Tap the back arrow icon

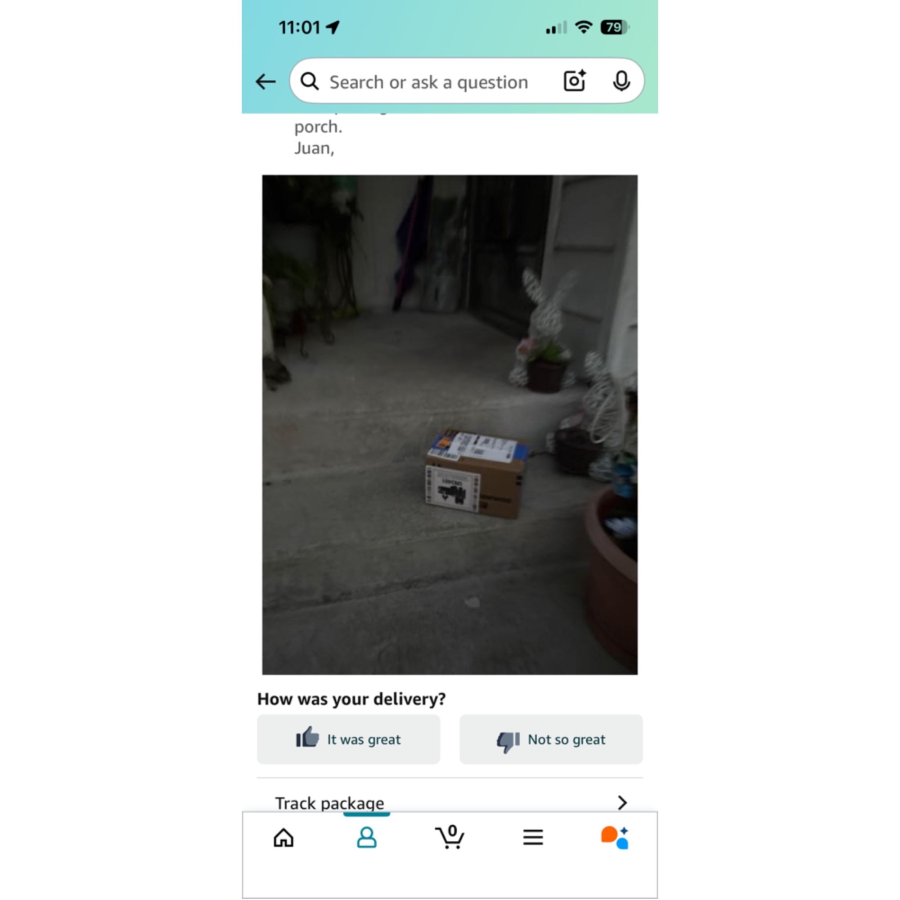[x=265, y=82]
